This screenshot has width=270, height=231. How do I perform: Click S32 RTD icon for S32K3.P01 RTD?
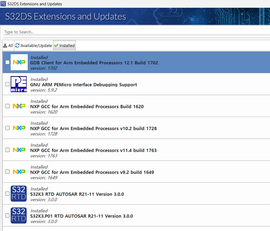(19, 215)
